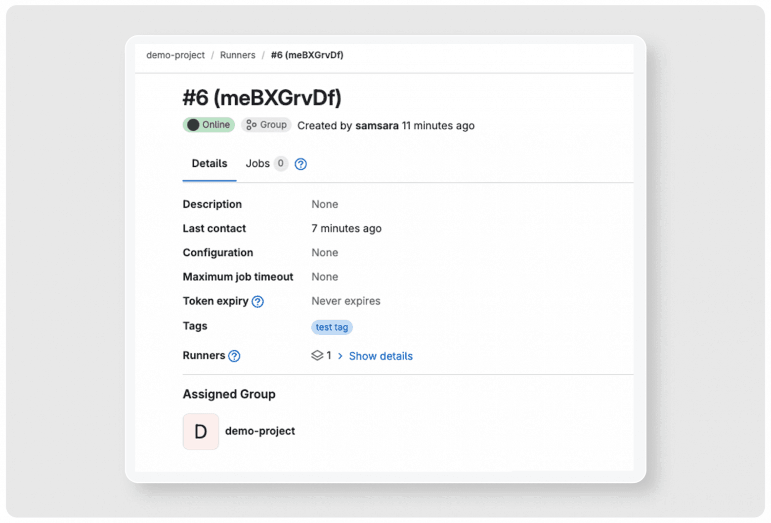Screen dimensions: 771x523
Task: Open the assigned group demo-project name
Action: [260, 431]
